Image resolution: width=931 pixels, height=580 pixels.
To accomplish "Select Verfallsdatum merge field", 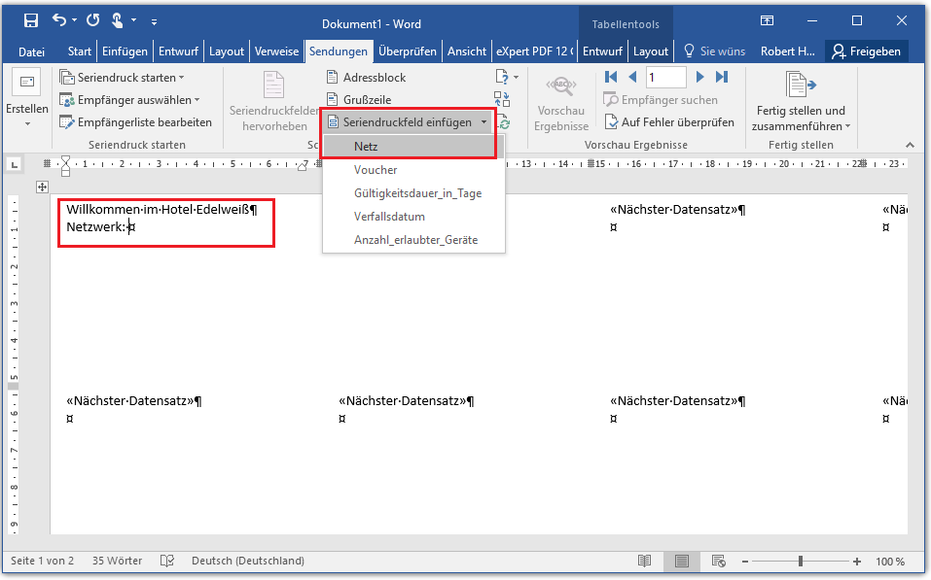I will coord(389,217).
